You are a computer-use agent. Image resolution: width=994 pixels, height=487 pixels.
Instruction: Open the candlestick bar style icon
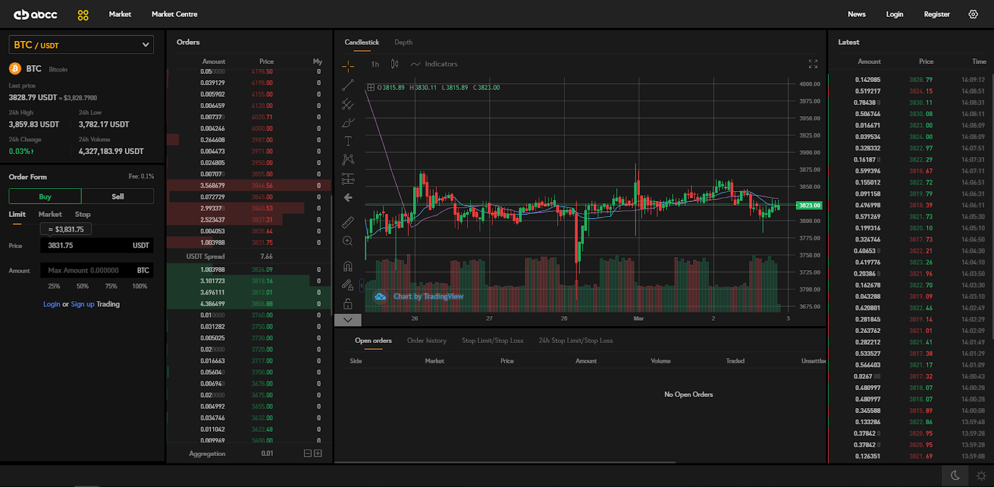click(394, 64)
